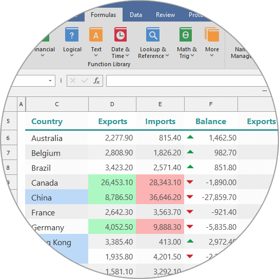
Task: Click the green highlighted Canada exports cell
Action: click(x=112, y=182)
